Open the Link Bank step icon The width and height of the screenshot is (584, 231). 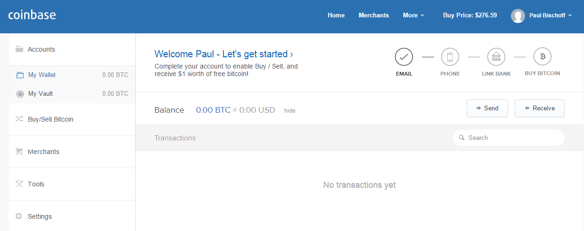[x=496, y=57]
